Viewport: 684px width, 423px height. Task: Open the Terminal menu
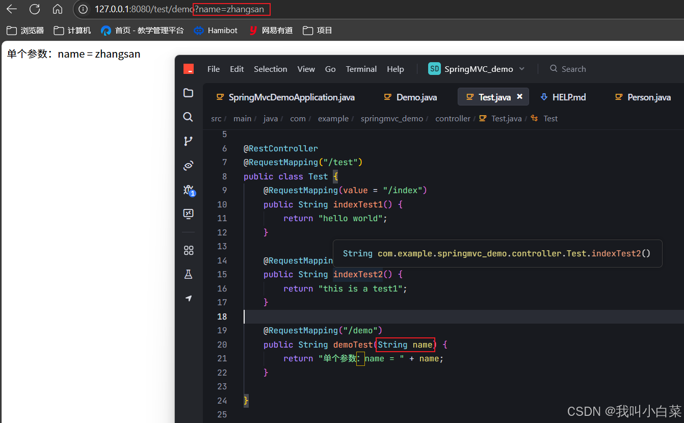click(x=361, y=69)
